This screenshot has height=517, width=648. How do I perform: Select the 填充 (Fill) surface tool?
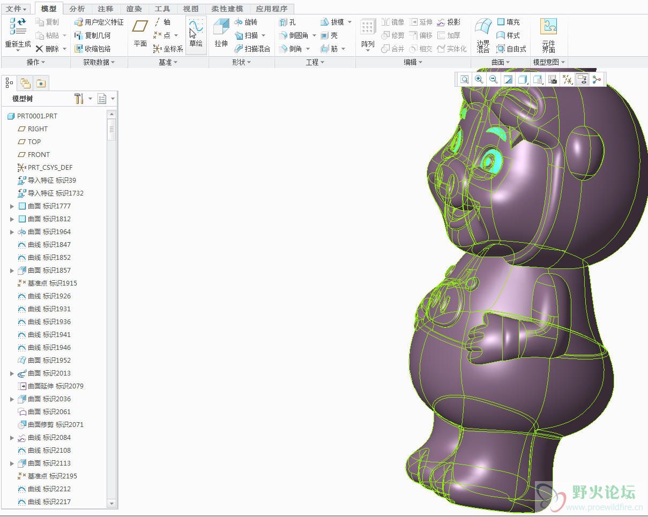pyautogui.click(x=508, y=22)
